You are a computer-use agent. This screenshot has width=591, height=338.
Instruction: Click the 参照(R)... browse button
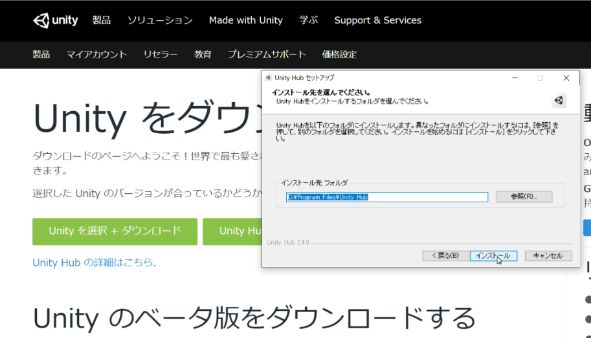coord(524,196)
